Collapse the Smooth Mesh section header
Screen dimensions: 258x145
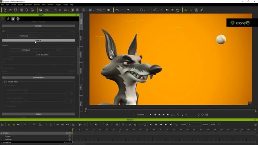tap(38, 78)
